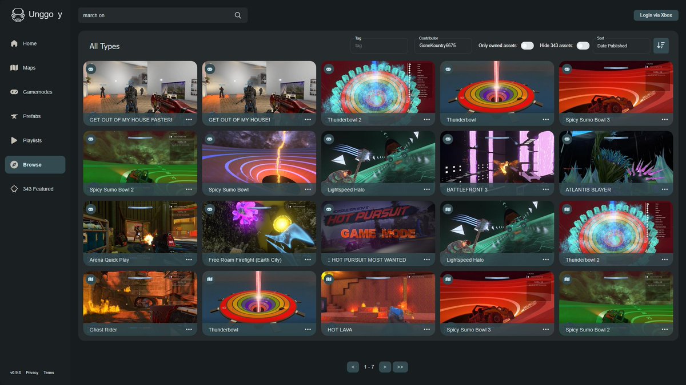Viewport: 686px width, 385px height.
Task: Open Maps in the sidebar
Action: (x=35, y=68)
